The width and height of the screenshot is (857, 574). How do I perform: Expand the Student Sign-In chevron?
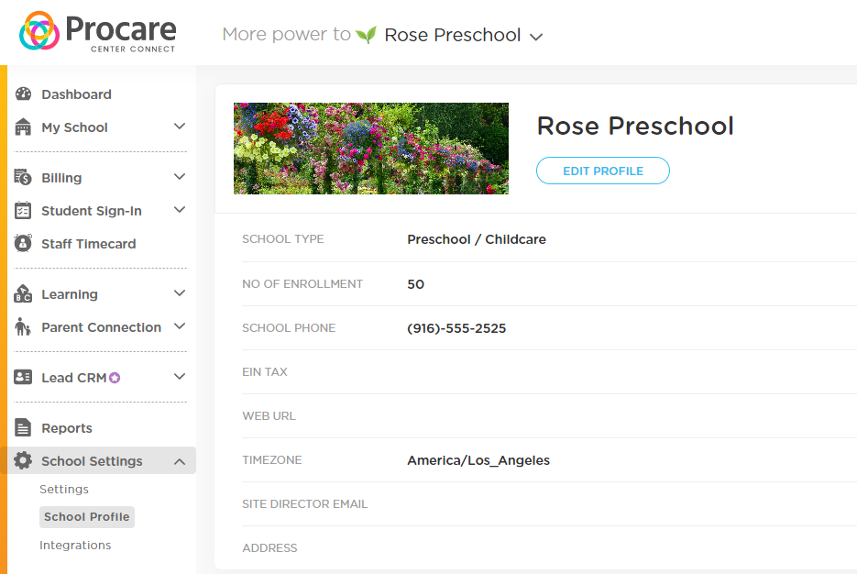pos(180,210)
